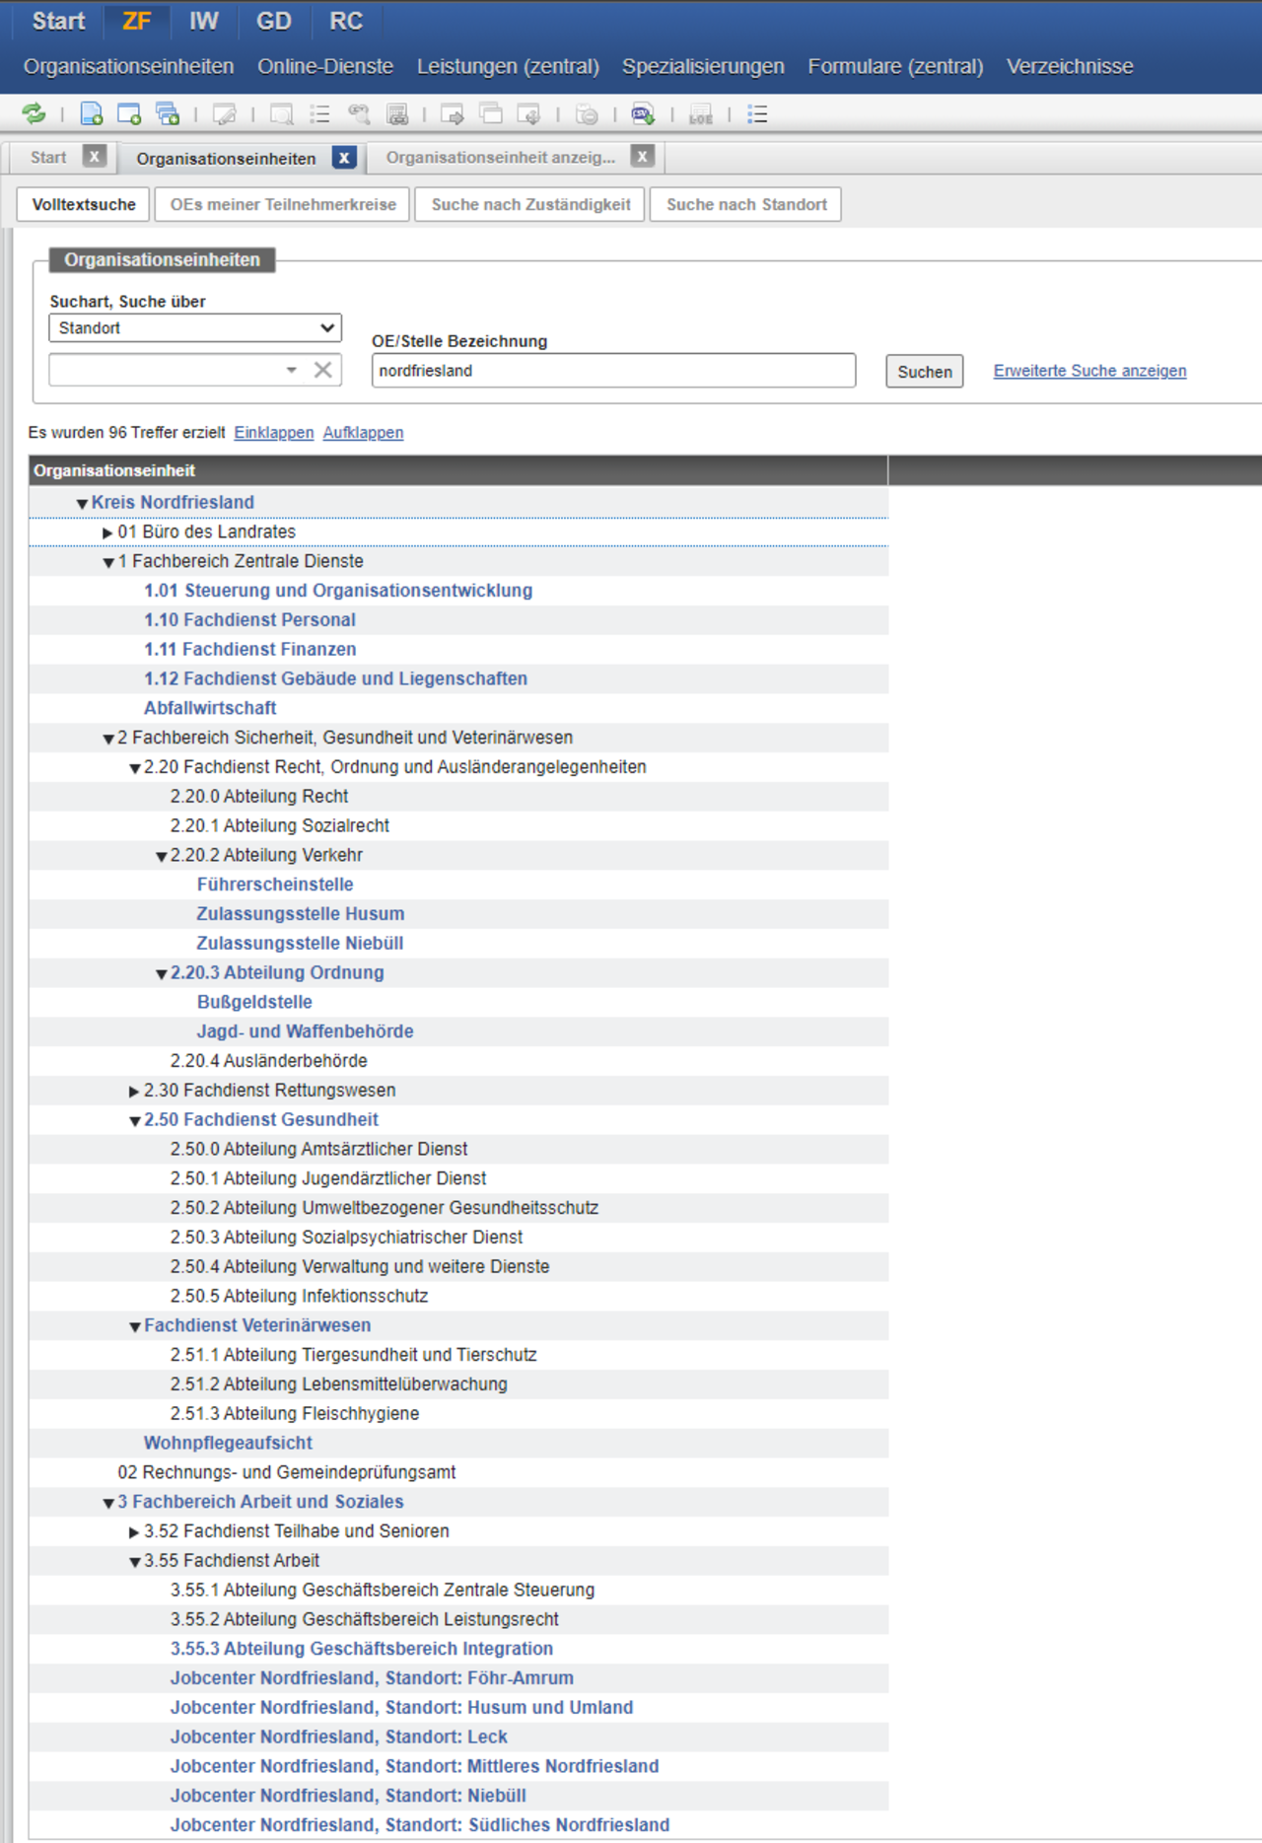Switch to OEs meiner Teilnehmerkreise tab
The height and width of the screenshot is (1843, 1262).
click(x=283, y=204)
